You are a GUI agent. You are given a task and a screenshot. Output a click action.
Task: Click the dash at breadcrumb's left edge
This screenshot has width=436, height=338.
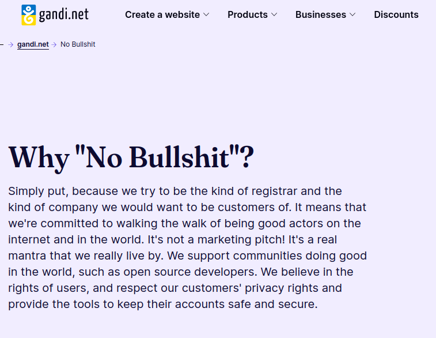click(x=2, y=44)
